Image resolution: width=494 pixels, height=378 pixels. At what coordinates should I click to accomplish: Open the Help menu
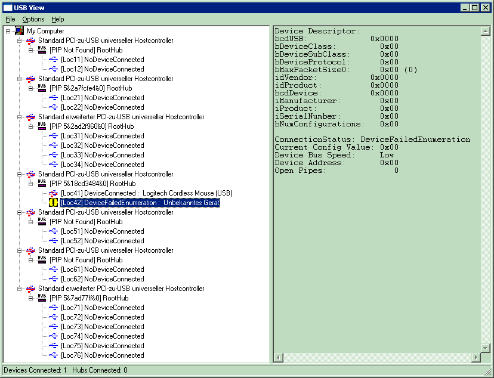coord(58,19)
